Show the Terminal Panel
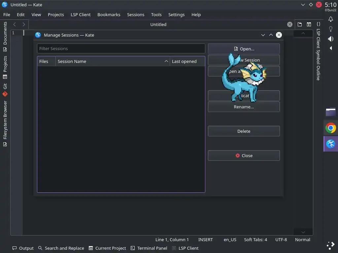 (149, 248)
